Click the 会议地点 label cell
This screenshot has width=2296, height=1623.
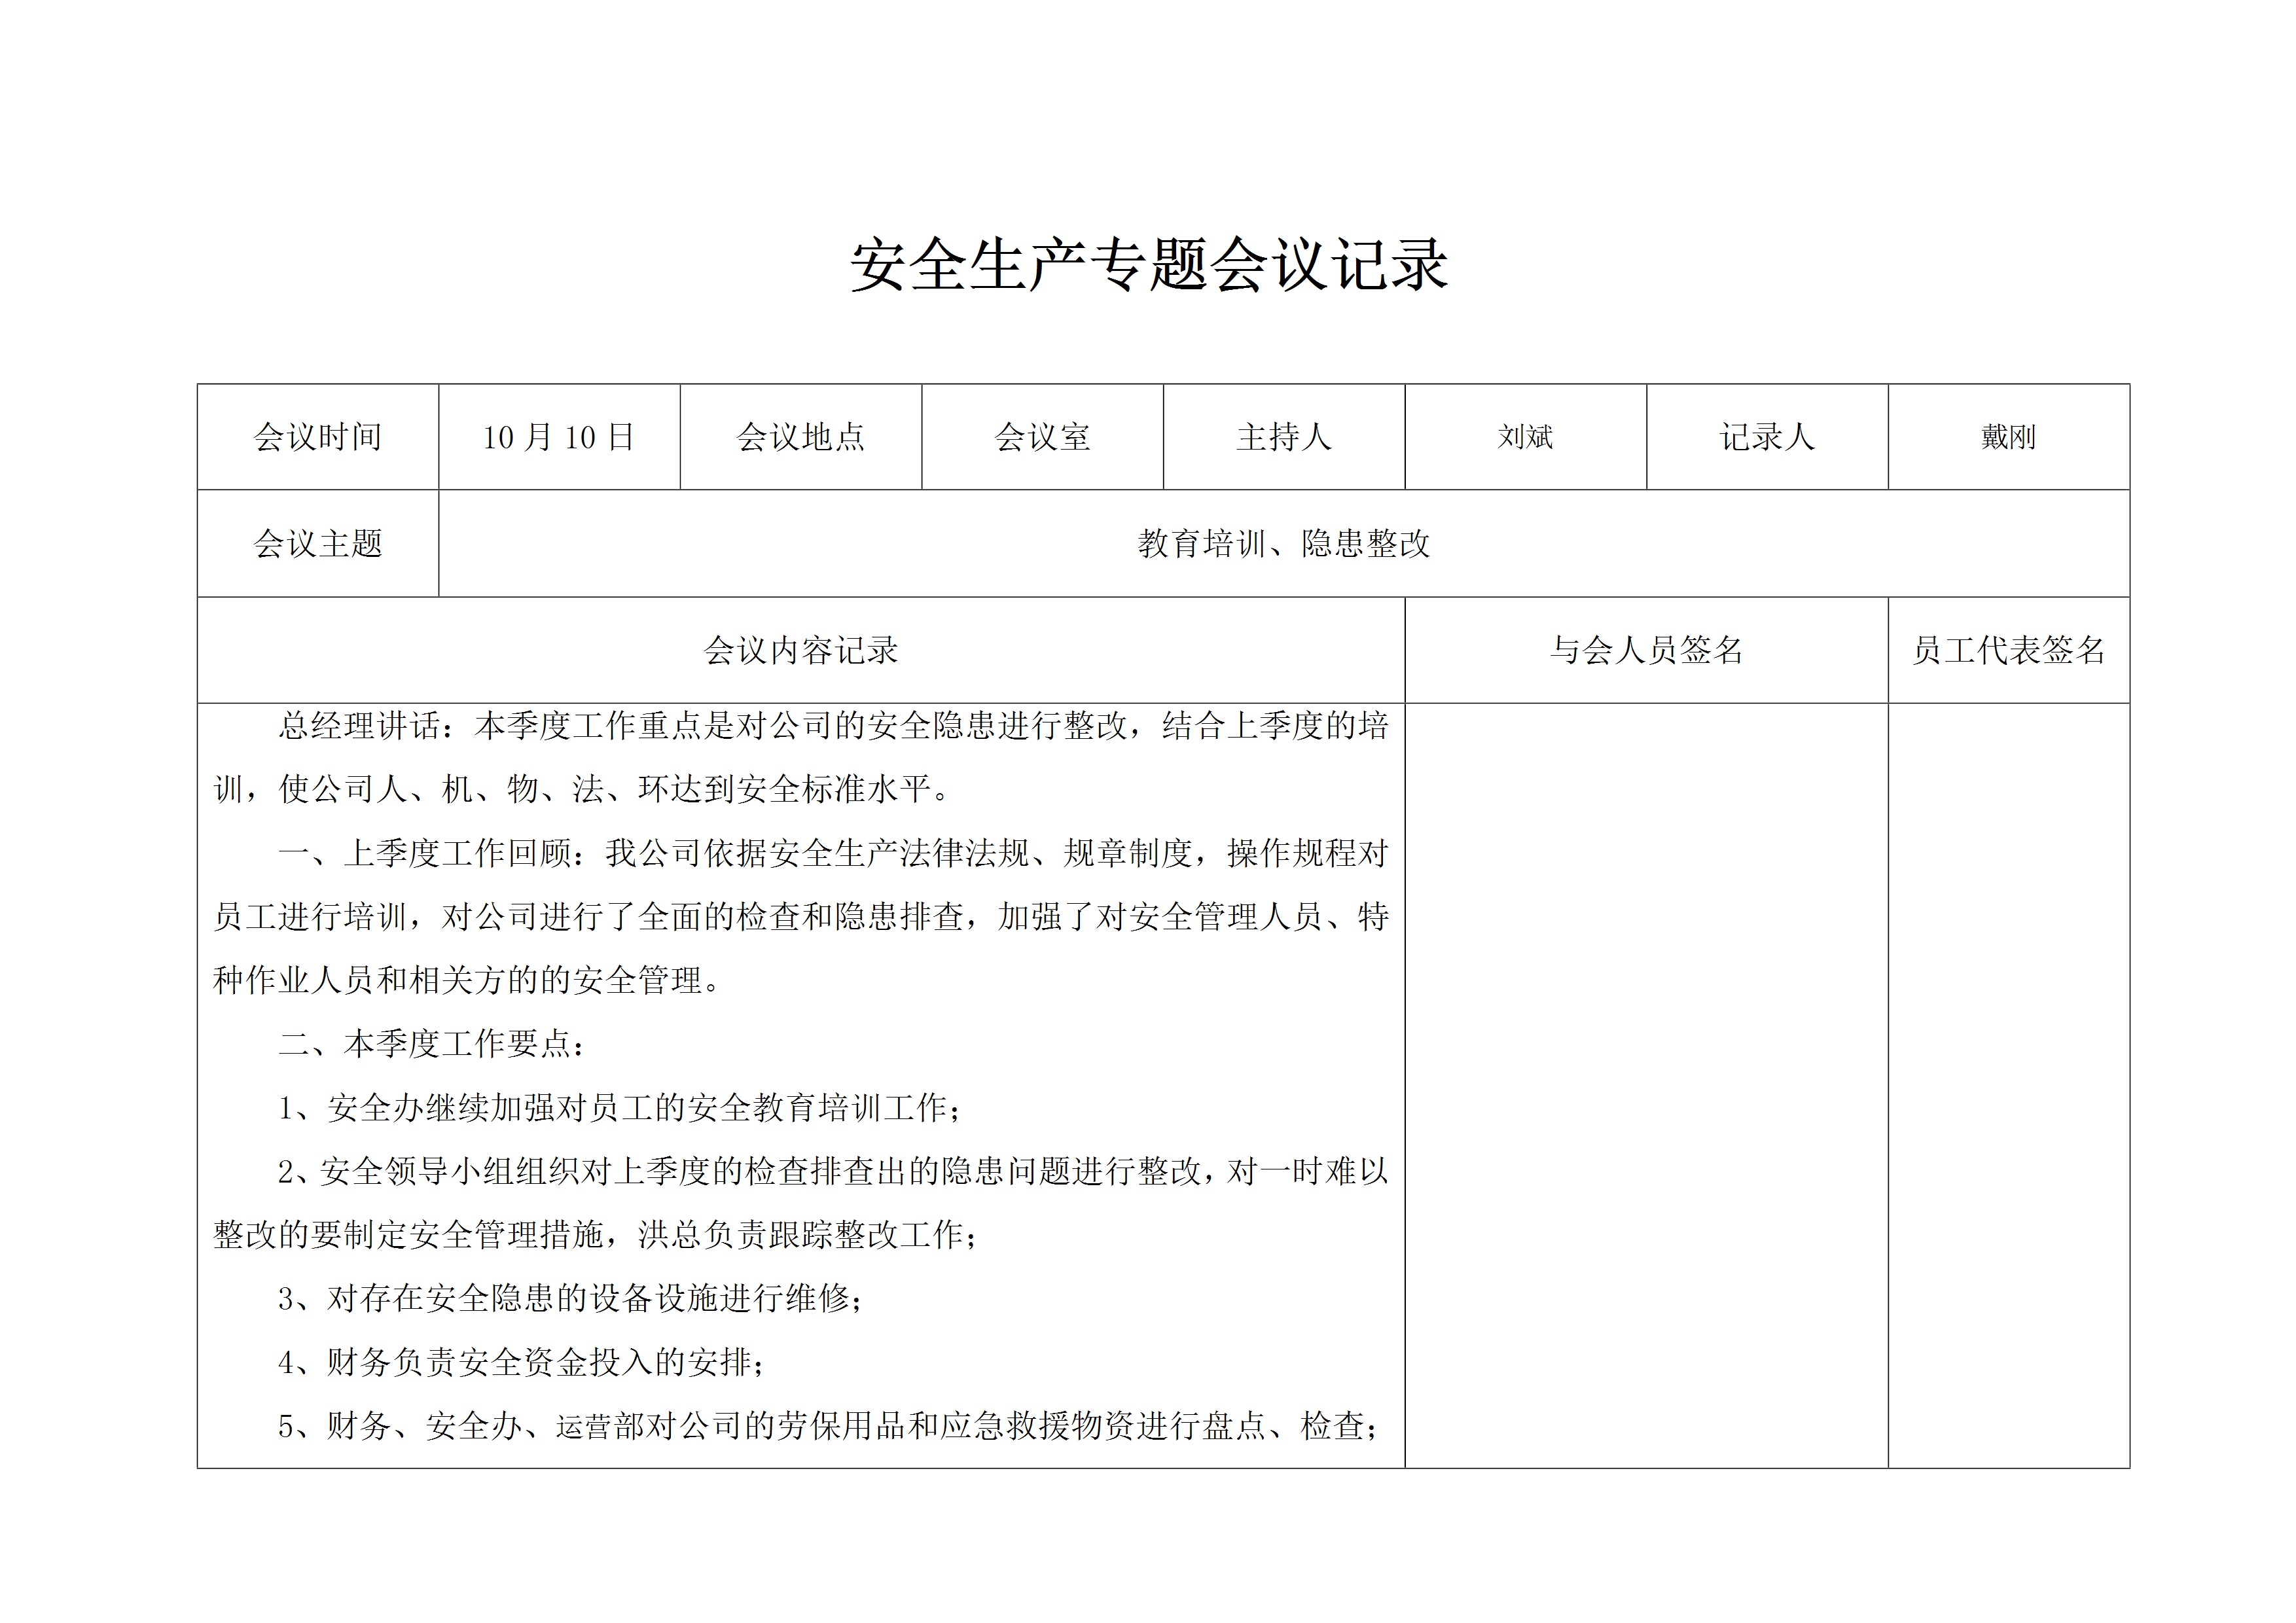coord(800,437)
